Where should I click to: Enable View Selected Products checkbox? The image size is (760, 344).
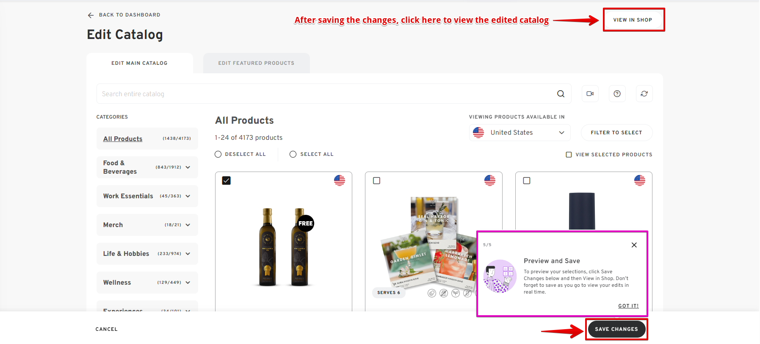[569, 155]
